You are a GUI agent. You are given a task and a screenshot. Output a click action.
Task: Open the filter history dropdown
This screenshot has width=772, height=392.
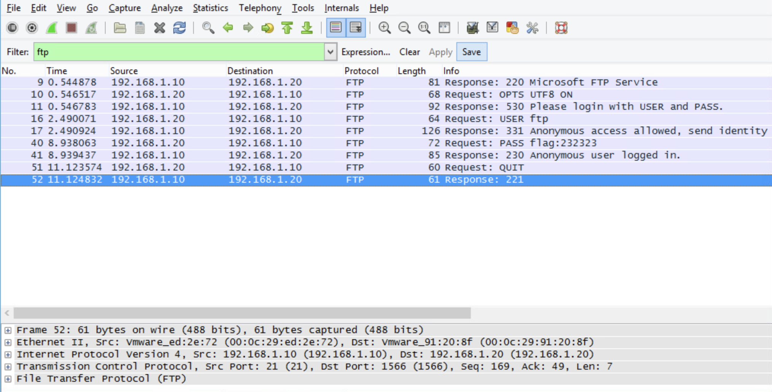pos(330,52)
